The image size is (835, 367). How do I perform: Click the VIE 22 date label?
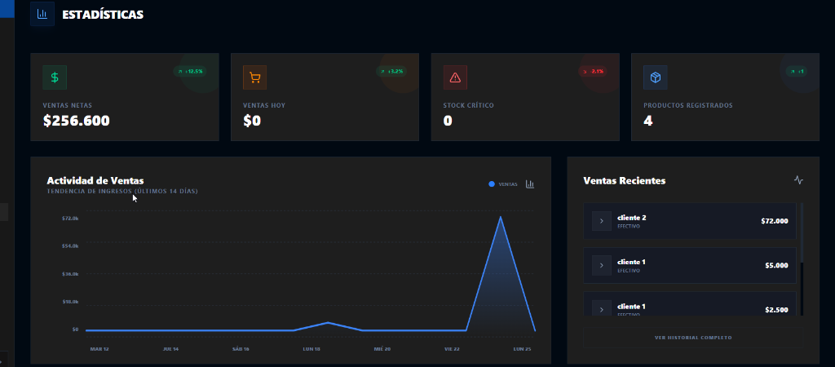[x=452, y=349]
